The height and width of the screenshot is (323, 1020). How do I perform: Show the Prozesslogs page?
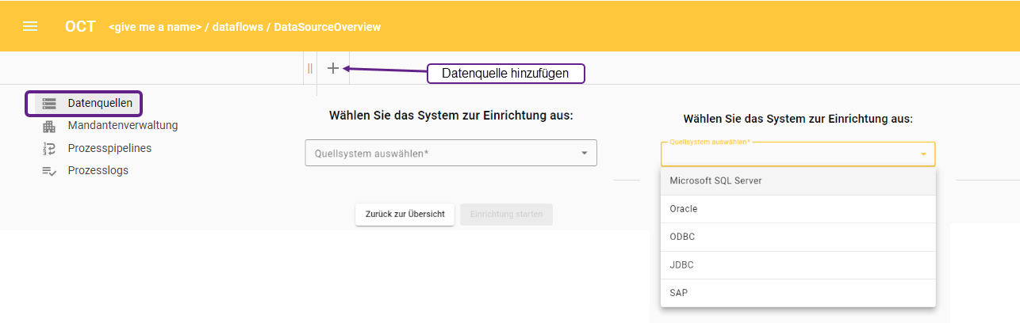click(x=98, y=170)
